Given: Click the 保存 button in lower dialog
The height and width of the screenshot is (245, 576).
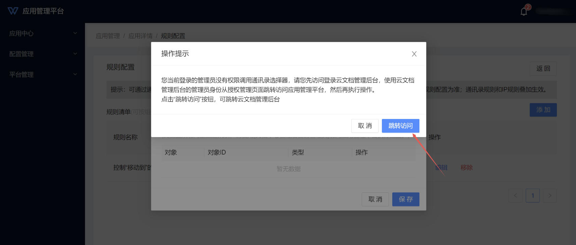Looking at the screenshot, I should tap(406, 199).
